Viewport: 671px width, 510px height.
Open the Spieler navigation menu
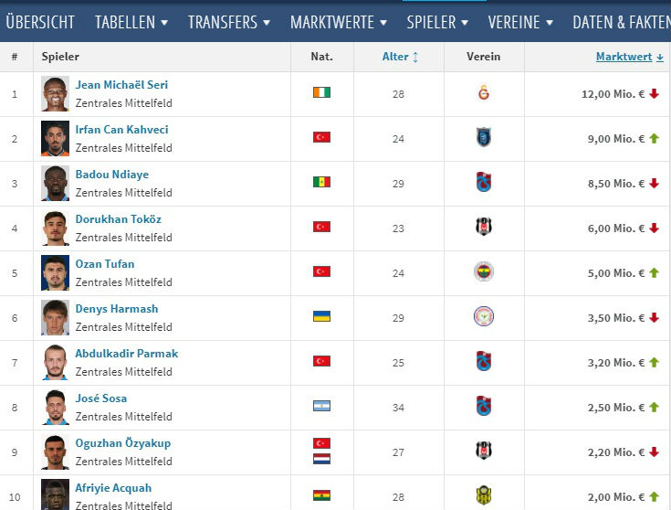coord(437,22)
